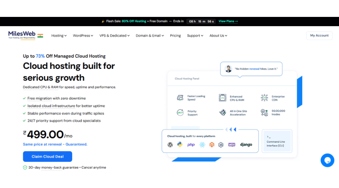Click the Enhanced CPU & RAM icon
The height and width of the screenshot is (188, 339).
[222, 98]
